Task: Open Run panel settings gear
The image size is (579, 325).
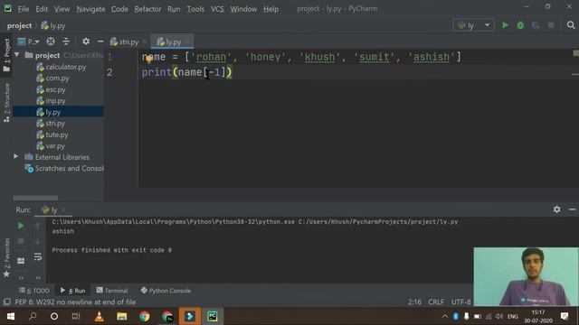Action: 557,209
